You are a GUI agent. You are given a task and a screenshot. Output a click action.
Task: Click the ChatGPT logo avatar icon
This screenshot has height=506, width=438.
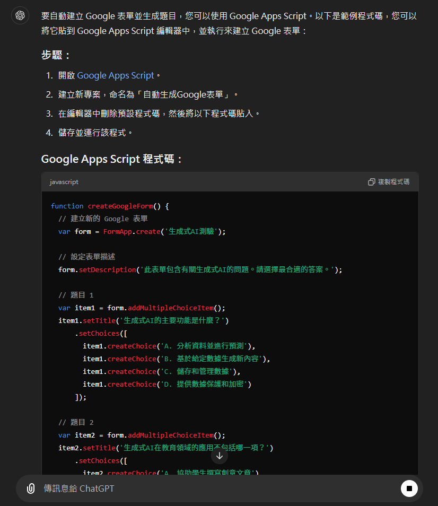pos(20,15)
